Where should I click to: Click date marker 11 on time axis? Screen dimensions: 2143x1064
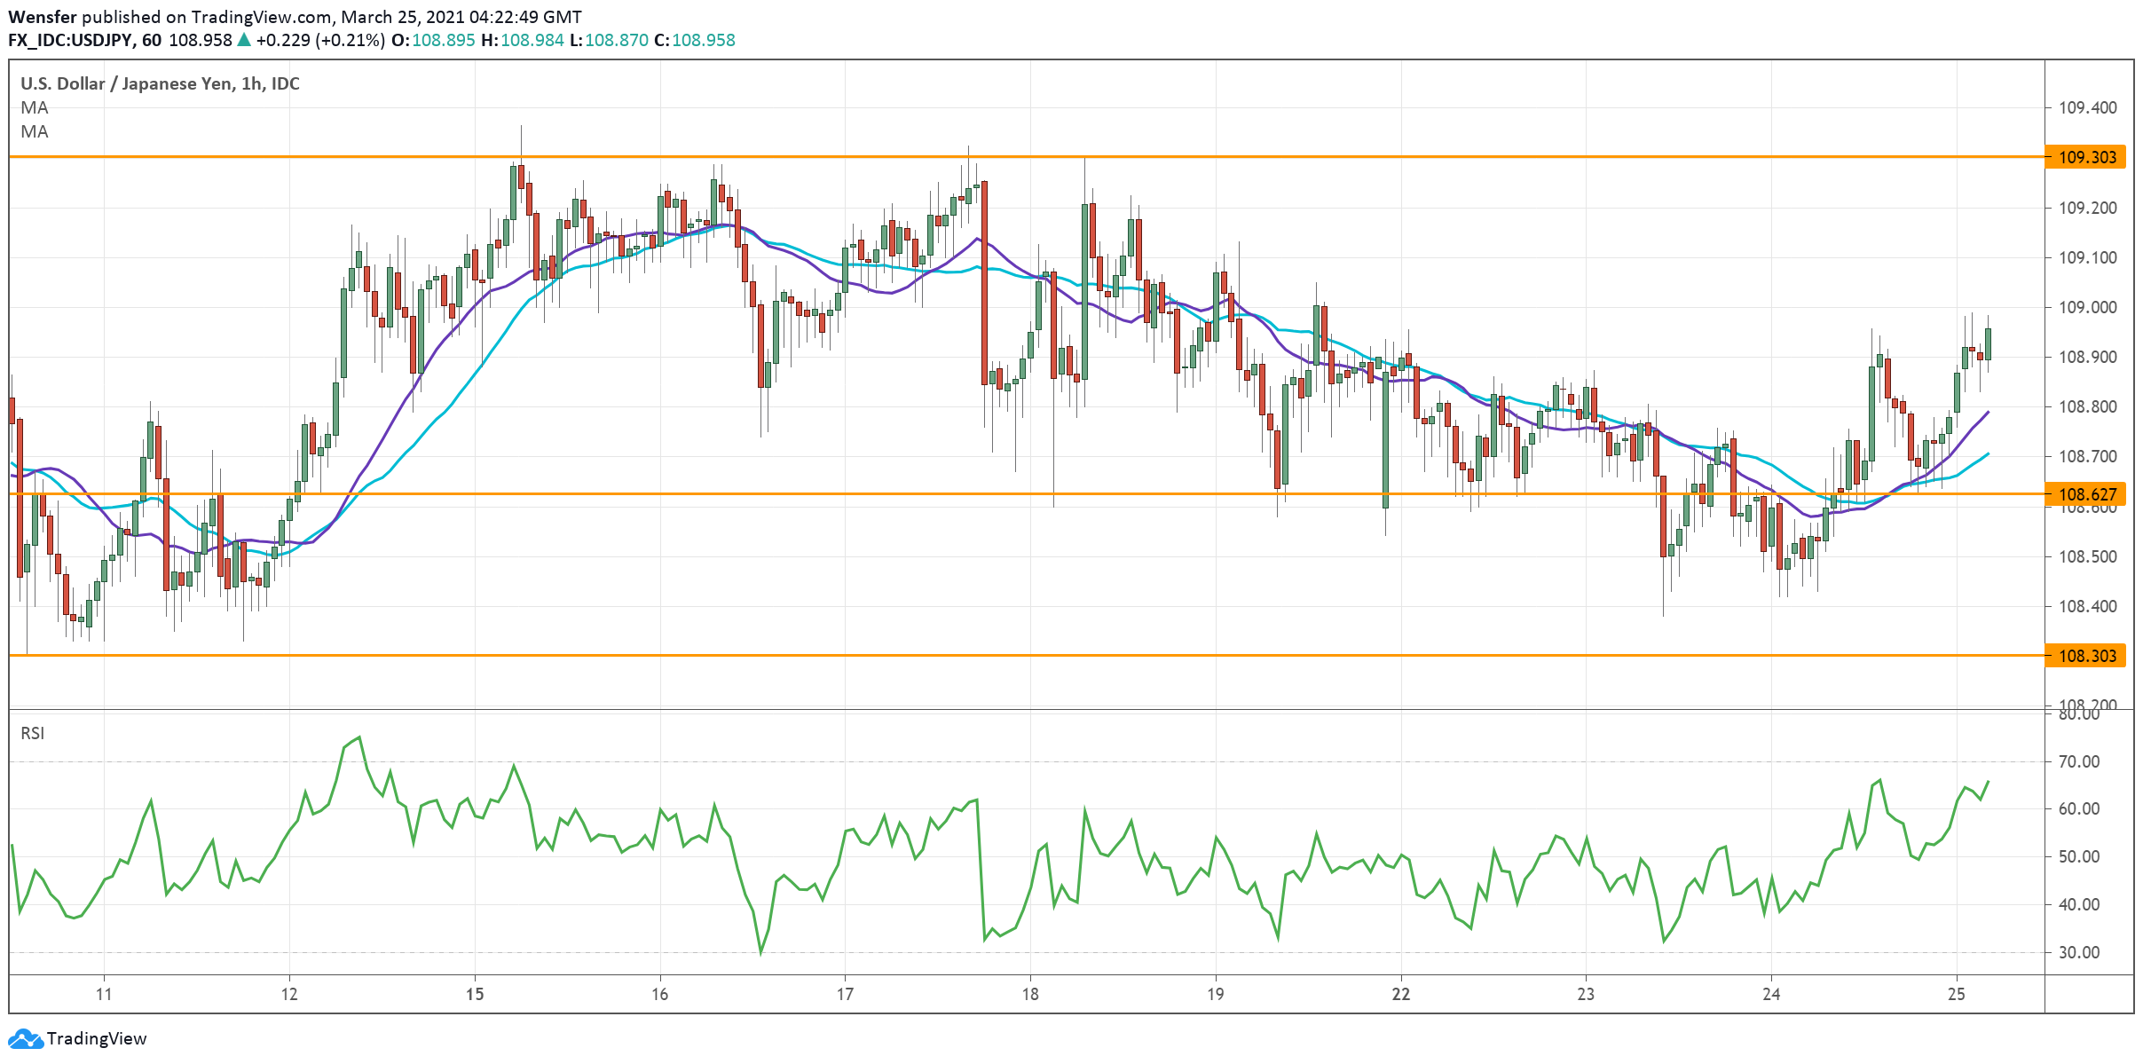104,994
